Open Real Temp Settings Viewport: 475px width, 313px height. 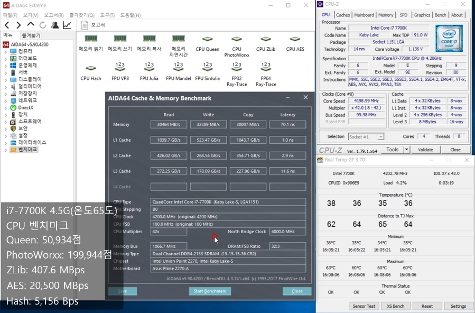click(x=458, y=306)
